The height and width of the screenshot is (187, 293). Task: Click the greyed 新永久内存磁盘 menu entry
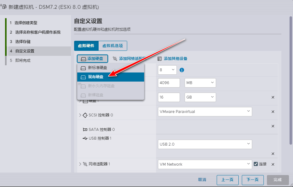111,86
